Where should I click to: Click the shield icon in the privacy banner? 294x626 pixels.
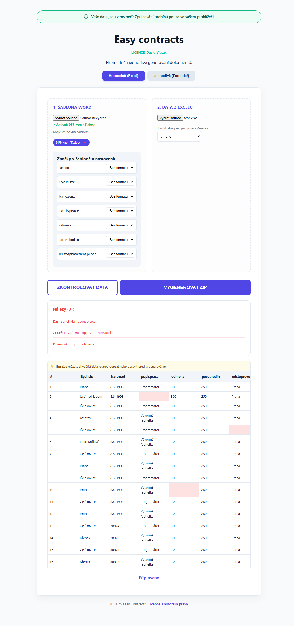pyautogui.click(x=86, y=16)
